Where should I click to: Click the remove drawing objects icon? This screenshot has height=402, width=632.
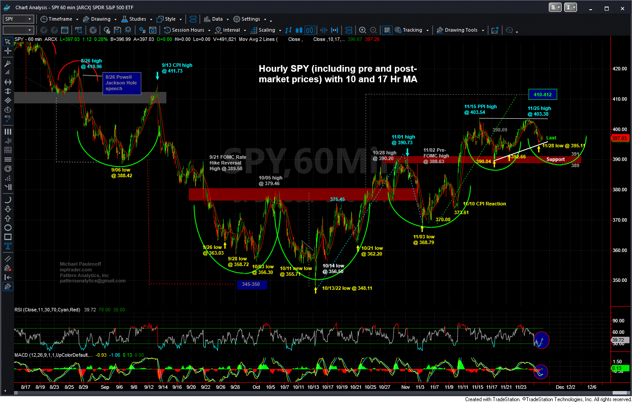7,268
